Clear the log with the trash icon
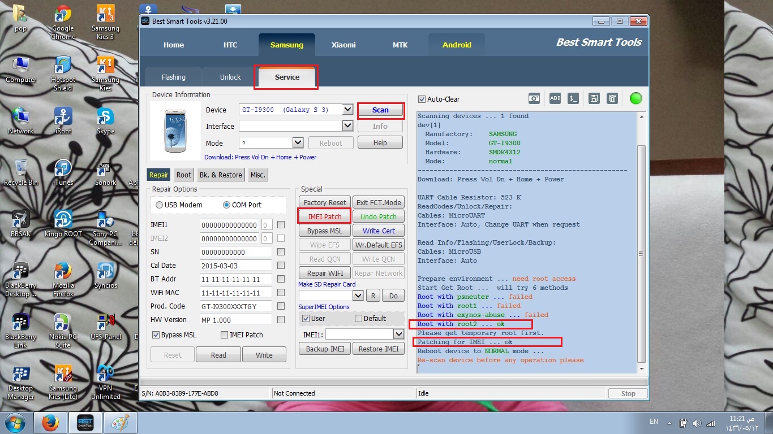The image size is (773, 434). (x=612, y=98)
